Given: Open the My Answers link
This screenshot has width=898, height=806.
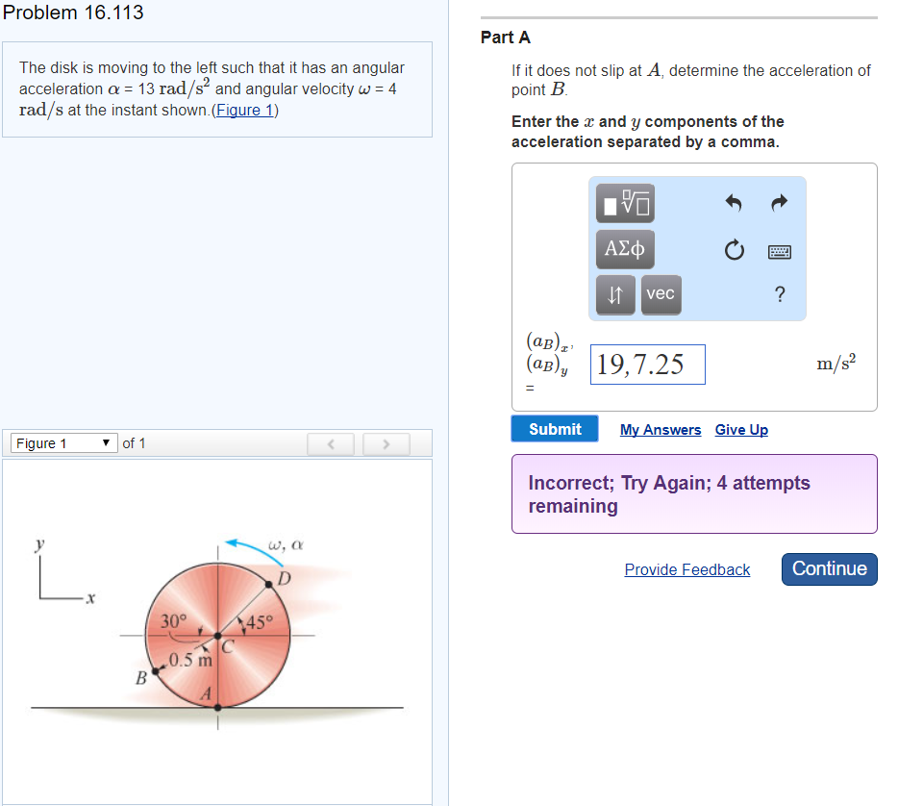Looking at the screenshot, I should coord(661,430).
